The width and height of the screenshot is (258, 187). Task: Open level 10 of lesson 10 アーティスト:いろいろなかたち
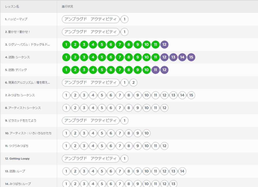coord(146,133)
